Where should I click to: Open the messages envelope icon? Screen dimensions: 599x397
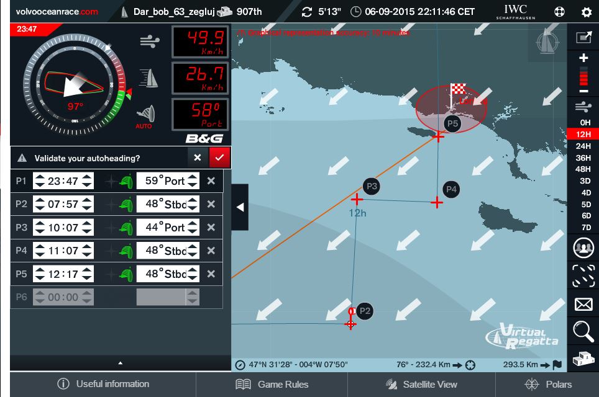coord(583,304)
